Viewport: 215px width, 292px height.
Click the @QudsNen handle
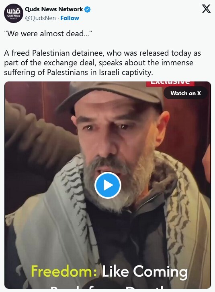40,18
